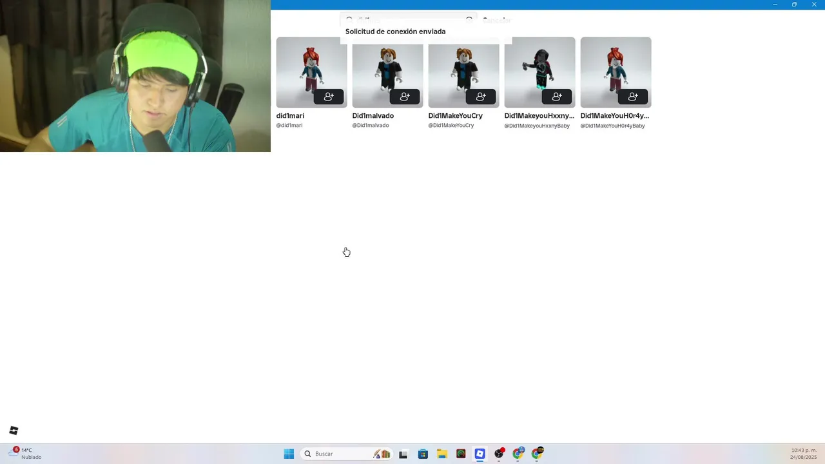Screen dimensions: 825x464
Task: Select the @did1mari username text
Action: (x=289, y=126)
